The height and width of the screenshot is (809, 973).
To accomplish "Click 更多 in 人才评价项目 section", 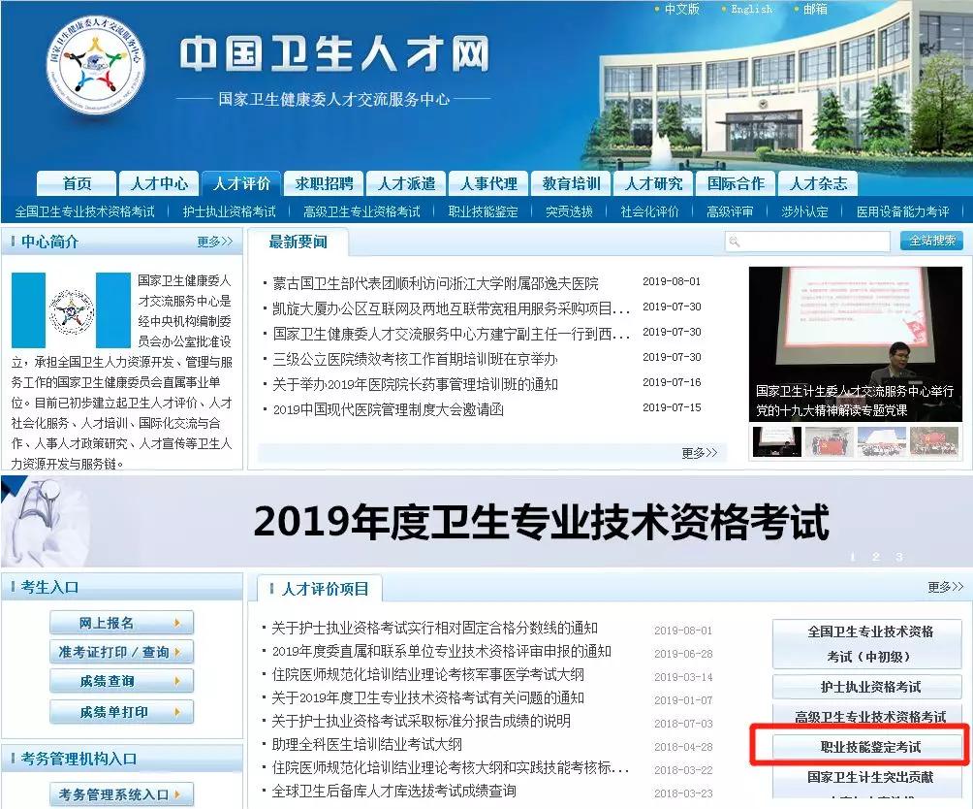I will (945, 587).
